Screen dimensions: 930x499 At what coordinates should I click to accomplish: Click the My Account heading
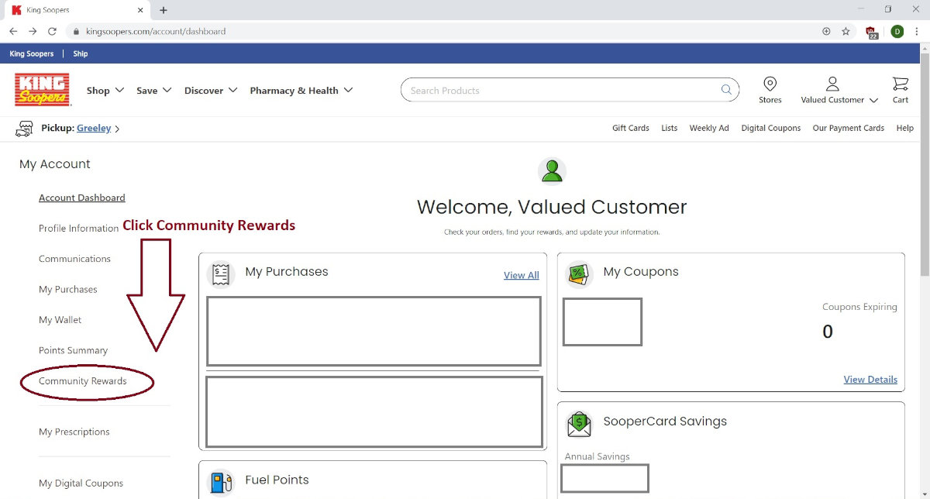(x=55, y=164)
